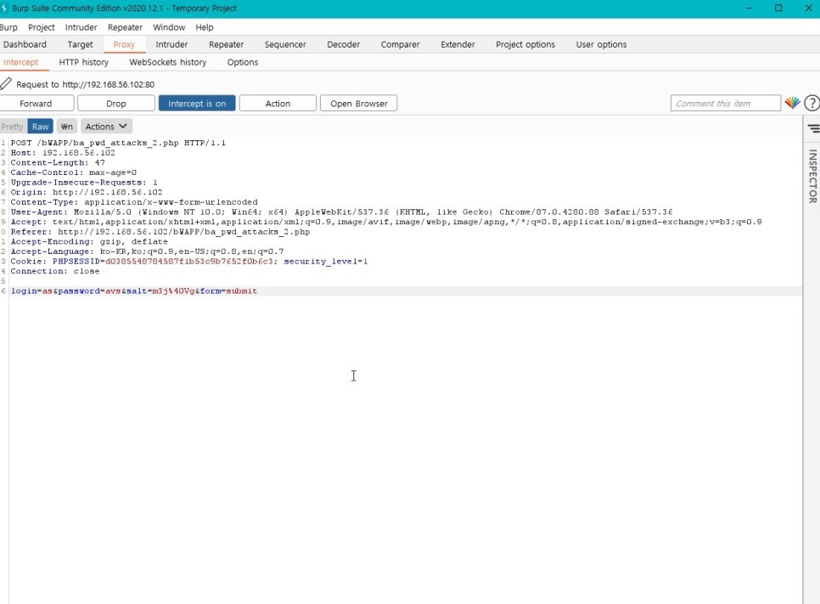Click the Cache-Control: max-age=0 header

pyautogui.click(x=73, y=172)
